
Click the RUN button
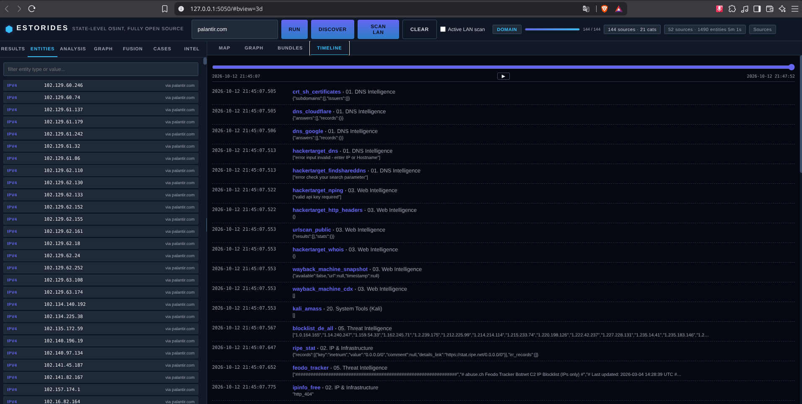tap(294, 29)
